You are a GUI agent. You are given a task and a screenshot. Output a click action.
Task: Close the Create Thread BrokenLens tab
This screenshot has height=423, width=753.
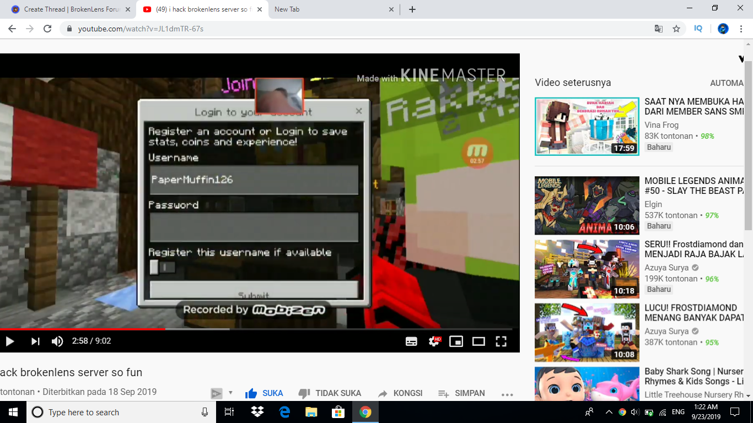click(x=127, y=9)
